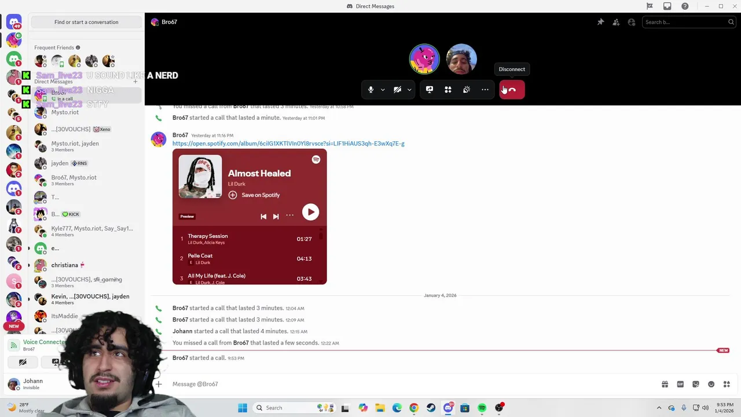Open more call options (three dots)
This screenshot has height=417, width=741.
[485, 90]
